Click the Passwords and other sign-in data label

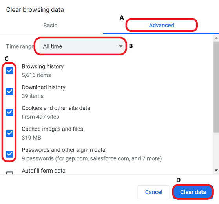(64, 150)
